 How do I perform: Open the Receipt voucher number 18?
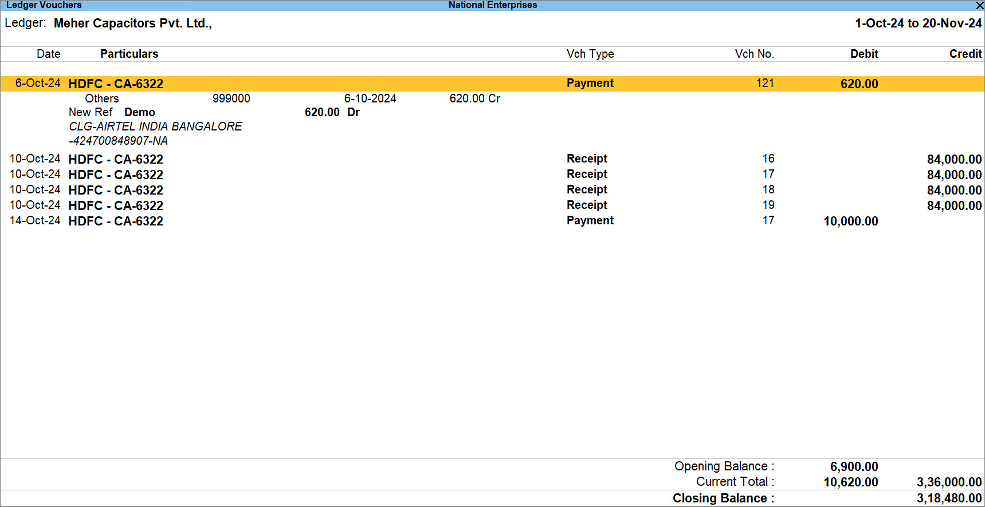click(492, 190)
